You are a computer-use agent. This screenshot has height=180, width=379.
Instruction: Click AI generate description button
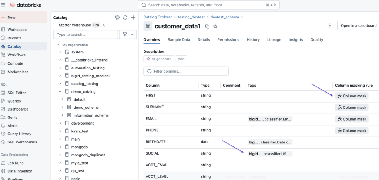(x=158, y=59)
